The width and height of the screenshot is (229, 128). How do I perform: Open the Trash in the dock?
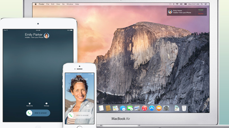point(184,108)
